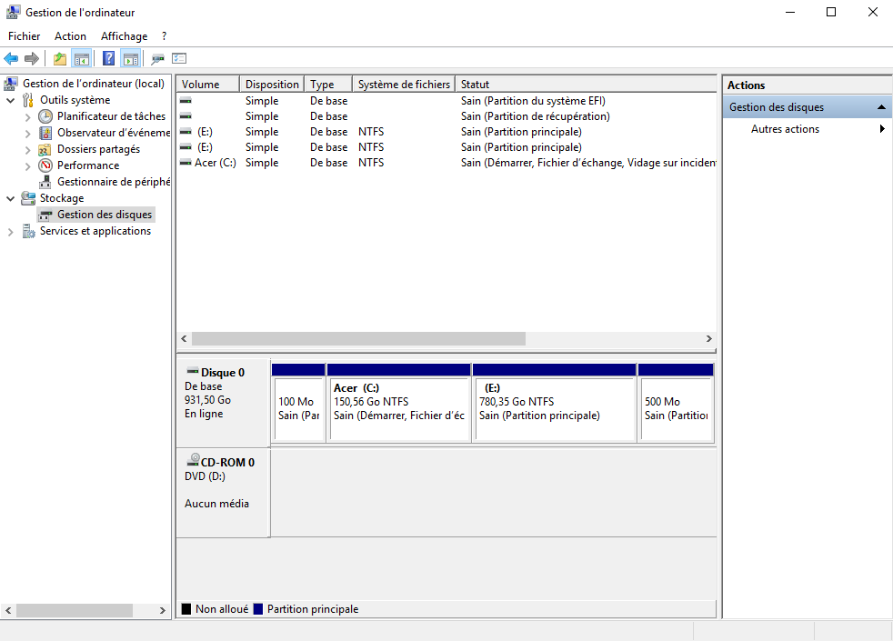The image size is (893, 641).
Task: Open Help via the question mark icon
Action: 109,59
